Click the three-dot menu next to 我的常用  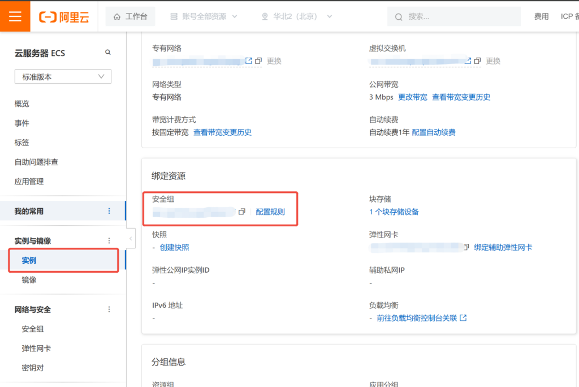pos(109,211)
